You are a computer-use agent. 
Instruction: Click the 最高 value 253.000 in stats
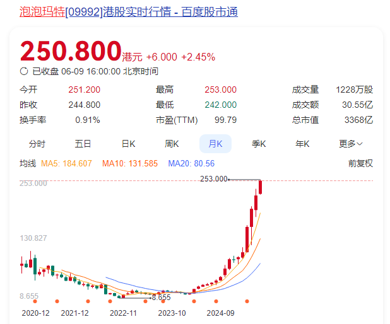(221, 90)
